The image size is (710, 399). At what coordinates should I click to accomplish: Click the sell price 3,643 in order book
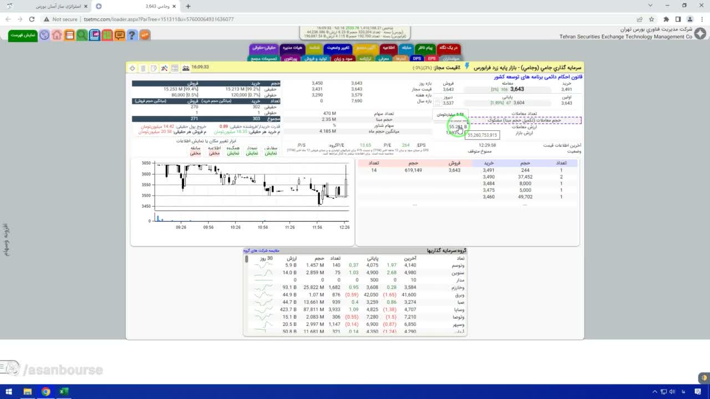[x=454, y=170]
